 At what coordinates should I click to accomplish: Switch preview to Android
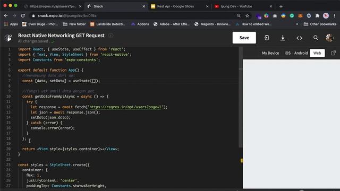[x=301, y=53]
